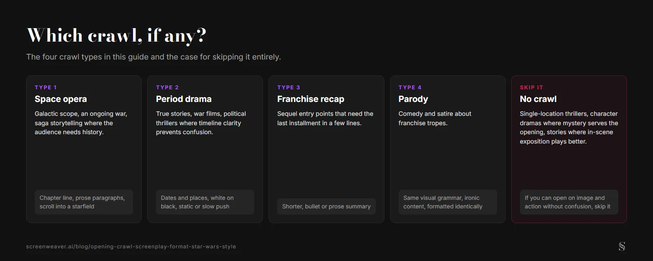Click the TYPE 1 label
Image resolution: width=653 pixels, height=261 pixels.
pyautogui.click(x=46, y=87)
